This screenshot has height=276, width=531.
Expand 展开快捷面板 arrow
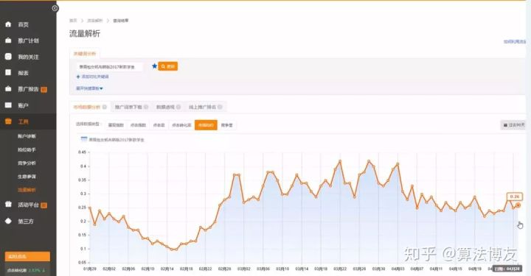[101, 88]
